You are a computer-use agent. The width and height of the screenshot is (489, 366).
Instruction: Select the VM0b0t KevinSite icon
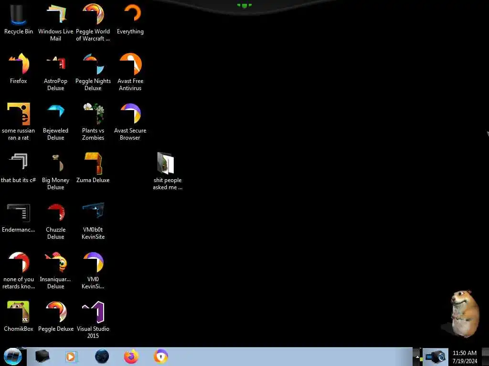[93, 221]
